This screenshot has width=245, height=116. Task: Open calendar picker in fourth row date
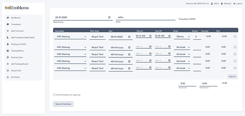(129, 62)
